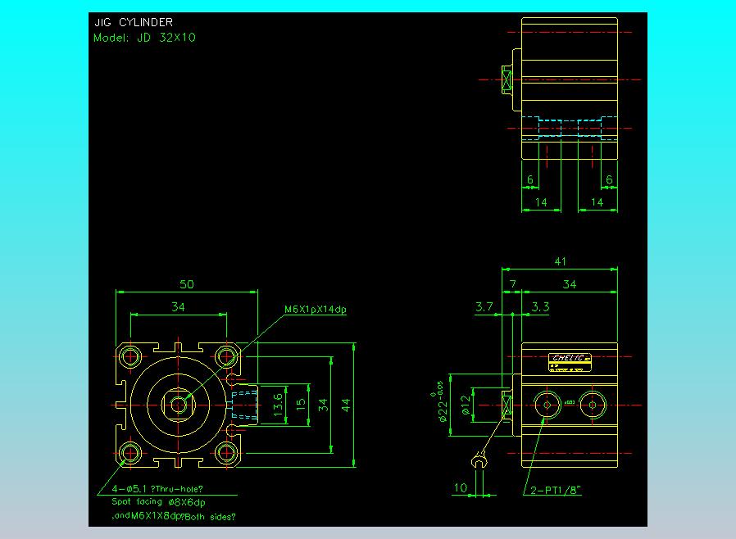Click the 'JIG CYLINDER' title text
The image size is (736, 539).
(x=134, y=22)
